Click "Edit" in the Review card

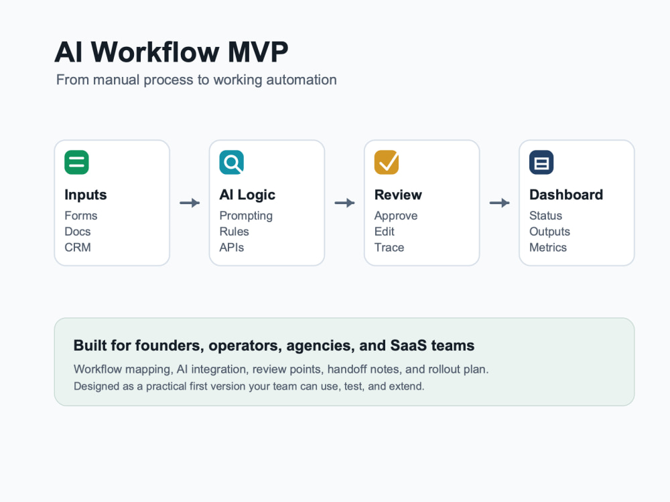click(x=384, y=232)
